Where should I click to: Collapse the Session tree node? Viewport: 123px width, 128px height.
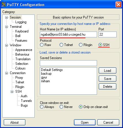(x=6, y=17)
